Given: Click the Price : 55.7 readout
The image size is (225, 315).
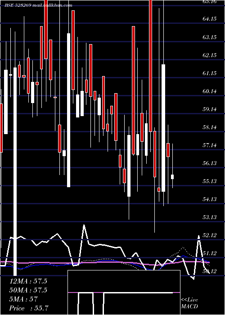Looking at the screenshot, I should [29, 308].
